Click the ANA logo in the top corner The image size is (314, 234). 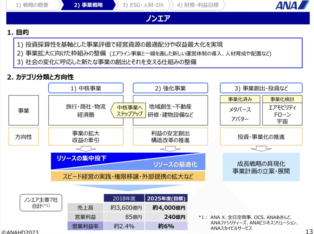tap(292, 5)
